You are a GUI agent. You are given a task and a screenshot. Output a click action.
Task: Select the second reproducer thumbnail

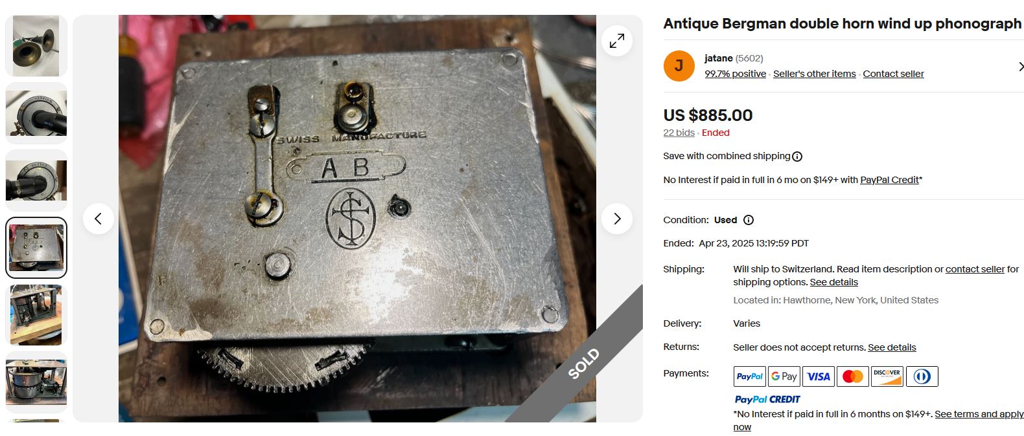[36, 180]
